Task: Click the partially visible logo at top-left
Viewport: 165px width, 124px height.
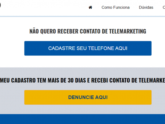Action: (x=0, y=5)
